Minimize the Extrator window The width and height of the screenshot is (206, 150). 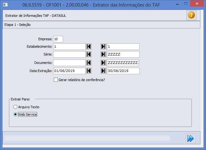click(177, 4)
